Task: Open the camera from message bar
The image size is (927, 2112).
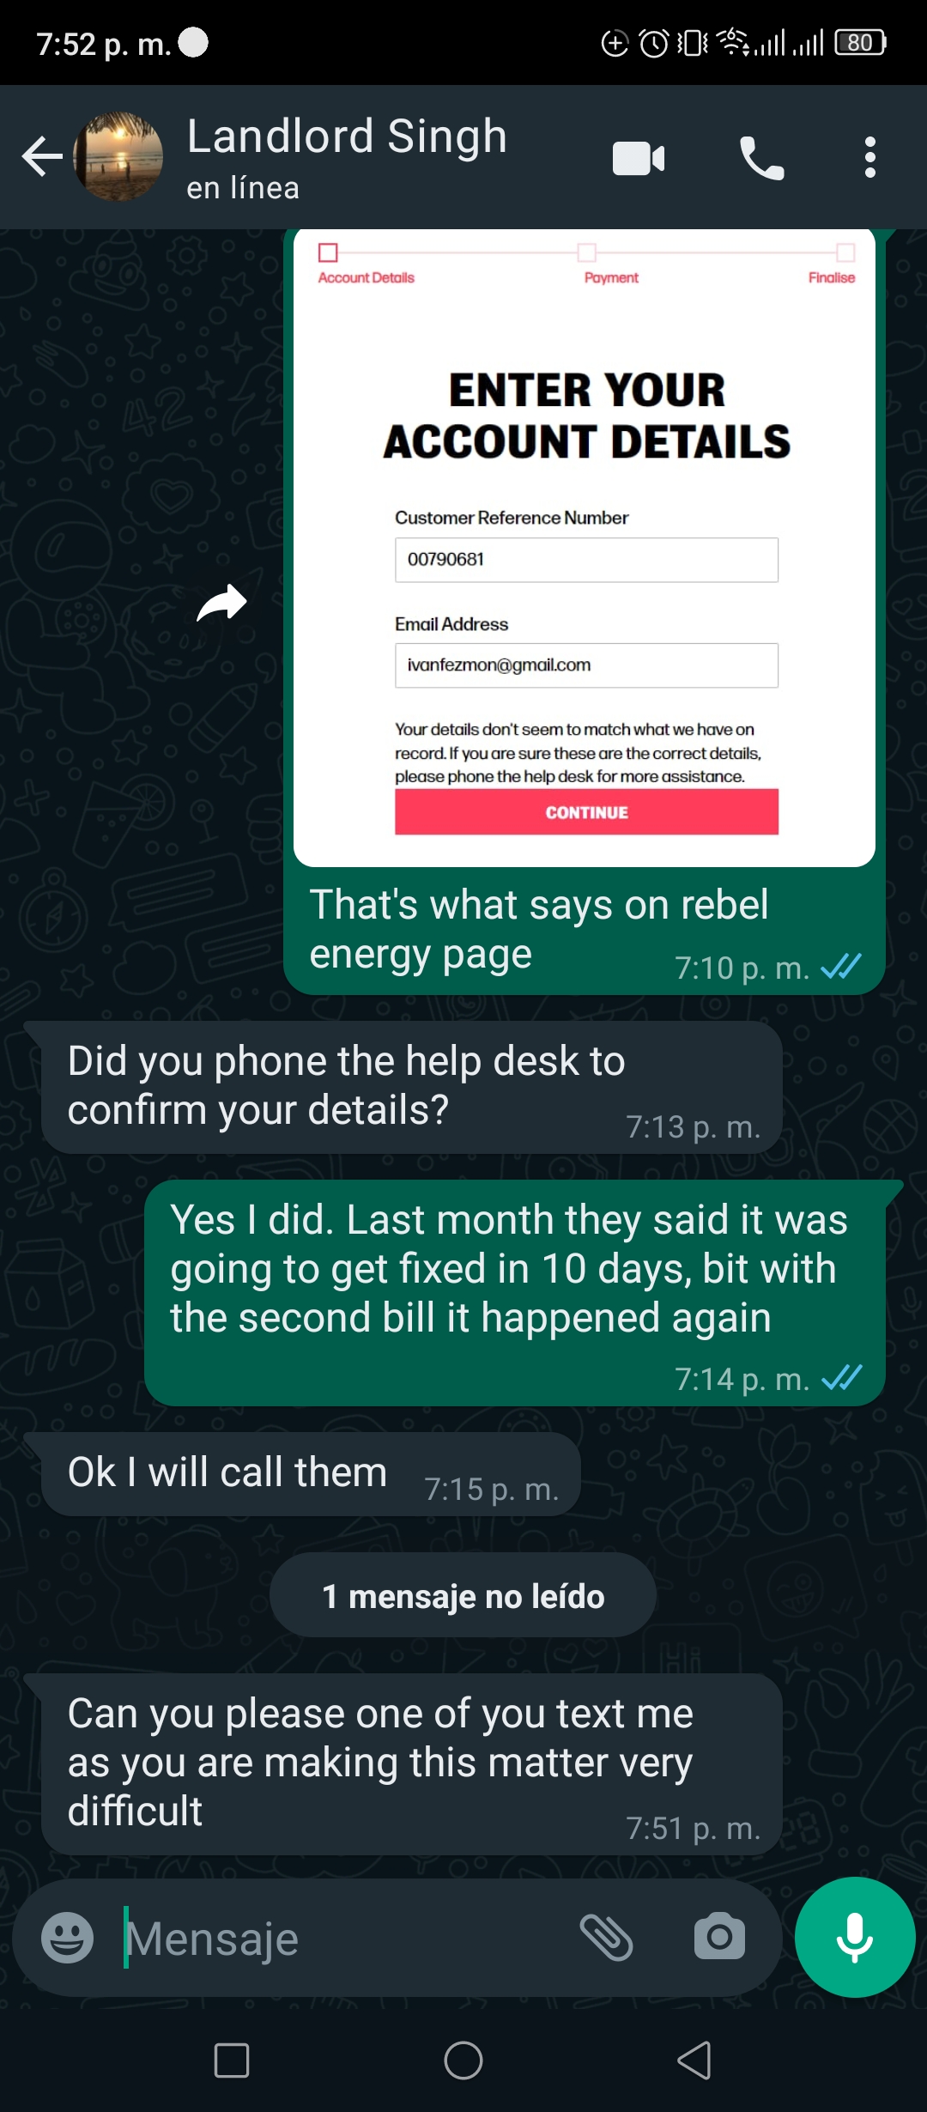Action: coord(719,1936)
